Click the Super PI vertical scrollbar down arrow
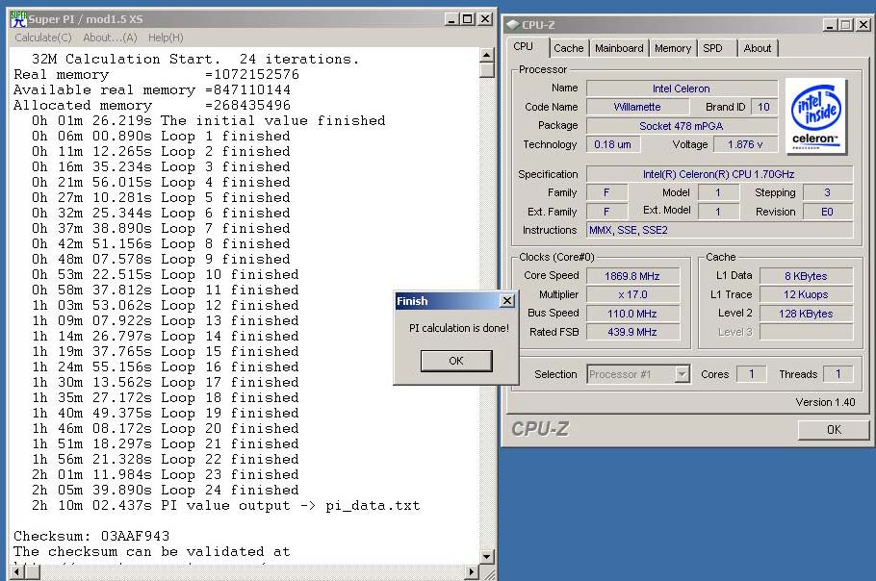Viewport: 876px width, 581px height. (486, 556)
